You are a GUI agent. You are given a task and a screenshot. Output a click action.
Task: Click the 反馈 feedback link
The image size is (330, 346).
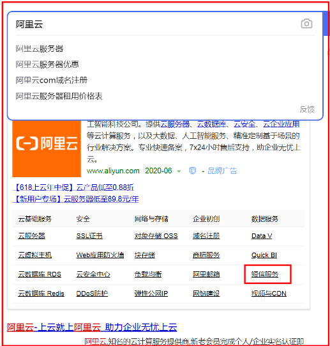pos(307,109)
